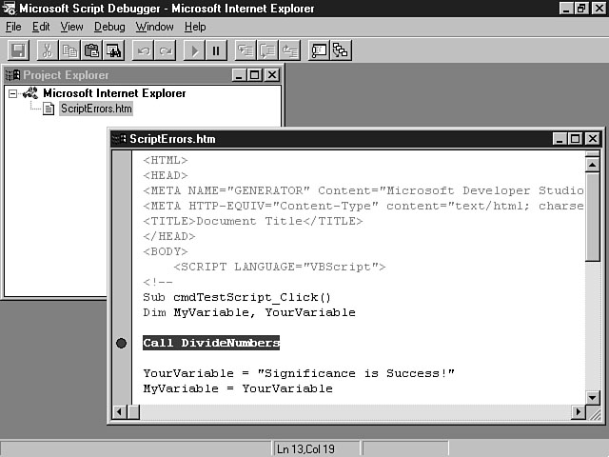
Task: Toggle breakpoint dot beside Call DivideNumbers
Action: pyautogui.click(x=121, y=343)
